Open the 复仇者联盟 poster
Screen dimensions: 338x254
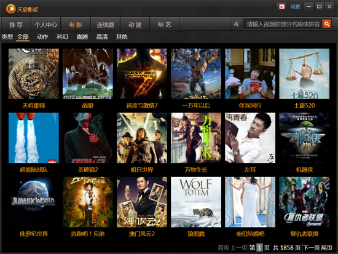pos(304,202)
